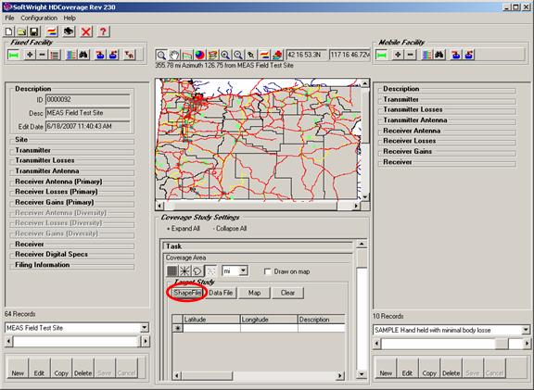The width and height of the screenshot is (534, 390).
Task: Select the radial star coverage area icon
Action: coord(184,270)
